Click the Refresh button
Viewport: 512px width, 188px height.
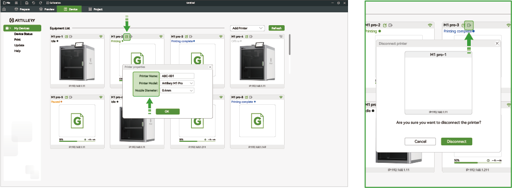tap(276, 28)
